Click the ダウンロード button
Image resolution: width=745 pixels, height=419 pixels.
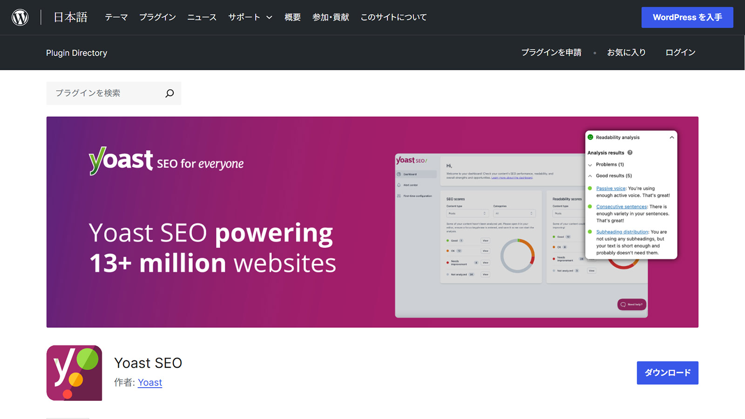(668, 373)
